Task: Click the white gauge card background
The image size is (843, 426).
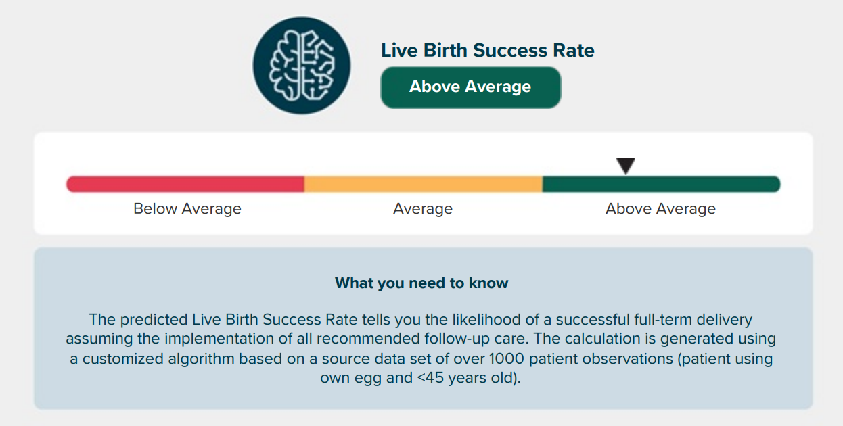Action: tap(424, 183)
